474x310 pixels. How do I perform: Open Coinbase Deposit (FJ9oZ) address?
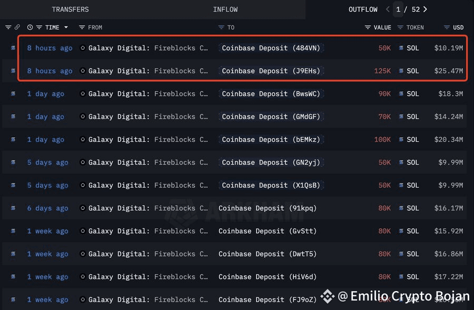pos(268,299)
